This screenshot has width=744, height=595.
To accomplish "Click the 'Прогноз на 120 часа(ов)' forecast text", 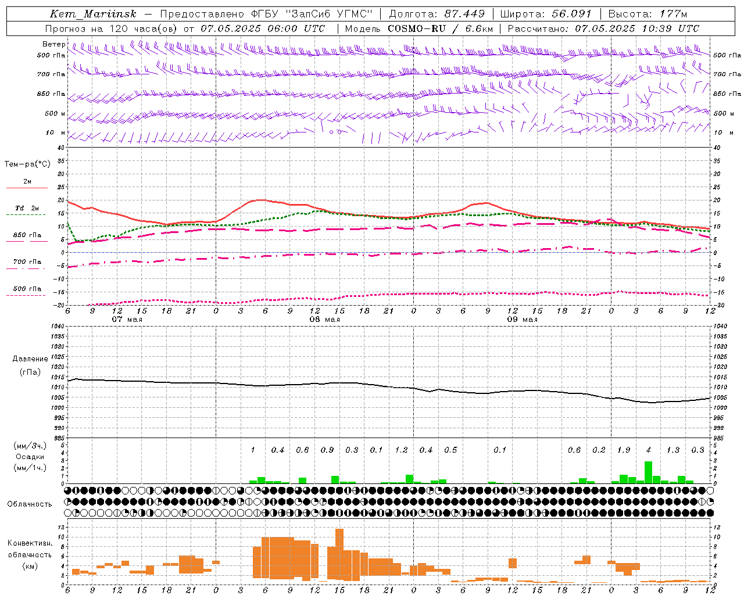I will click(x=112, y=28).
